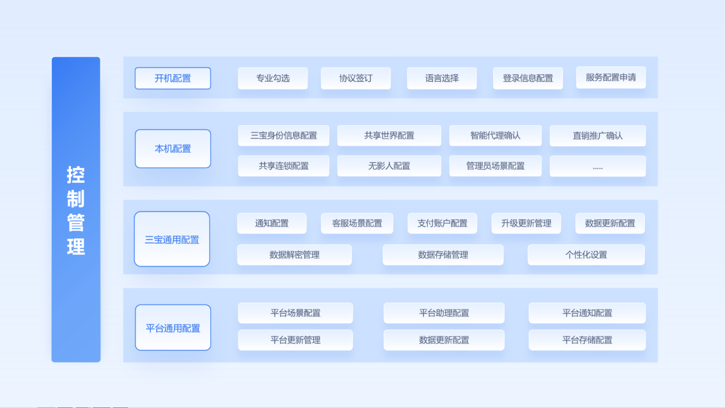Click the 专业勾选 button
This screenshot has height=408, width=725.
pos(273,78)
